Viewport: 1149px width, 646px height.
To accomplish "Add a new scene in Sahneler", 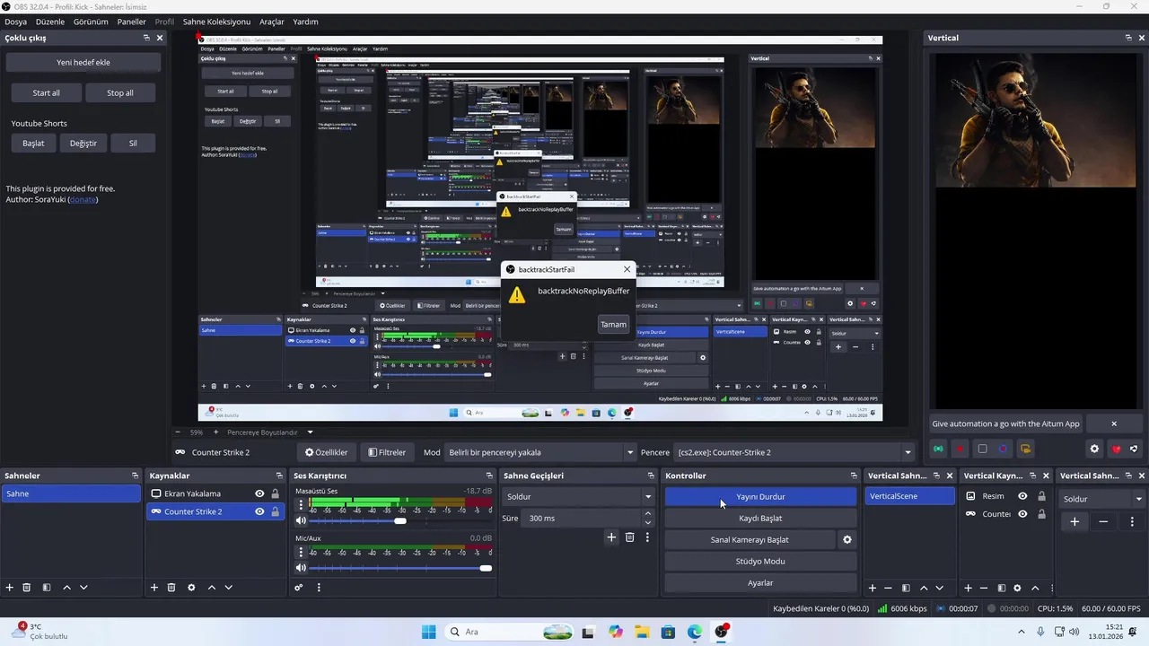I will coord(10,588).
